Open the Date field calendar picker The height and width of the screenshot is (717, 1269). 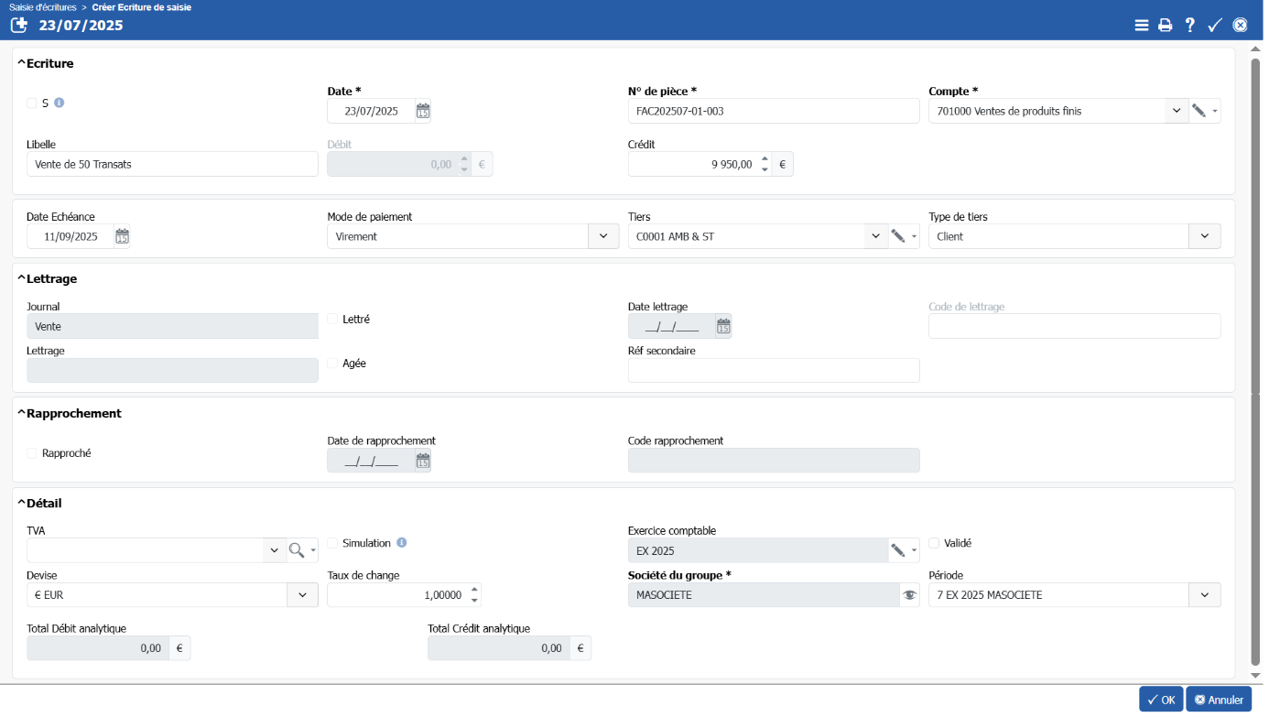point(422,111)
